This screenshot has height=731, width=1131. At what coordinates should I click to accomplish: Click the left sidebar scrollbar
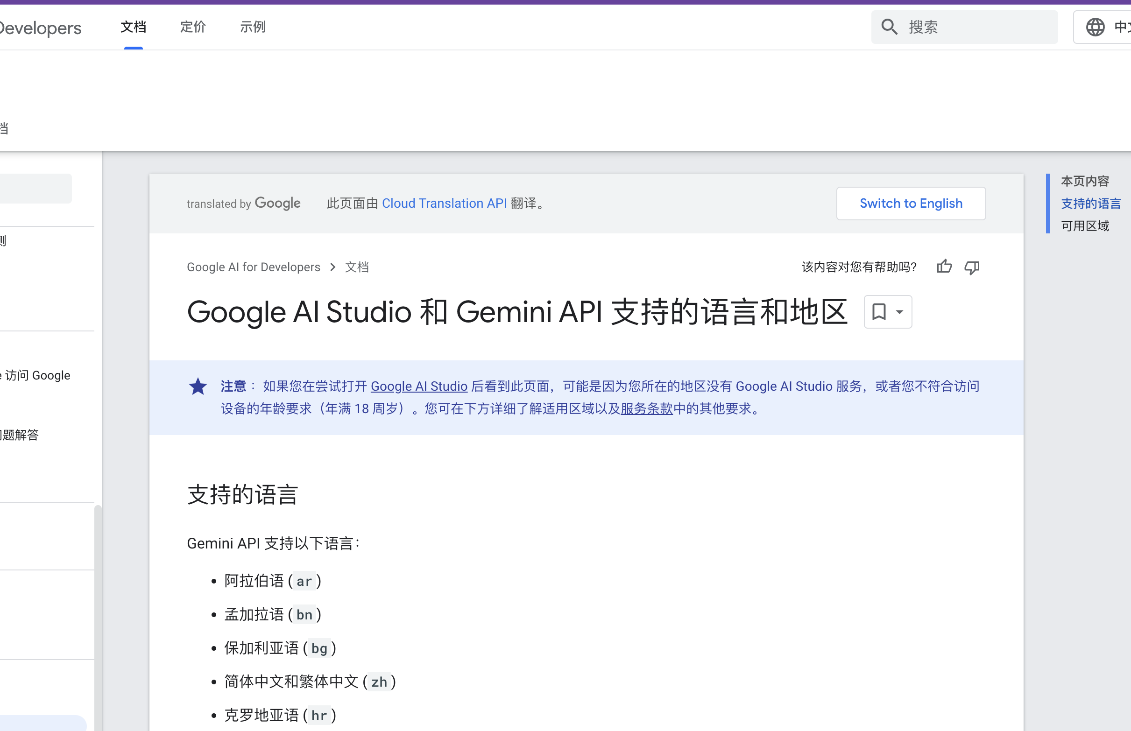click(x=98, y=617)
